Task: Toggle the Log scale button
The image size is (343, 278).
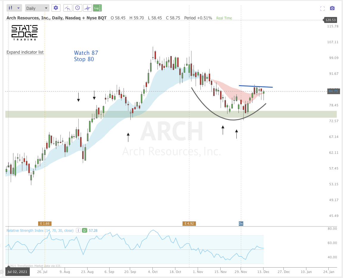Action: coord(97,8)
